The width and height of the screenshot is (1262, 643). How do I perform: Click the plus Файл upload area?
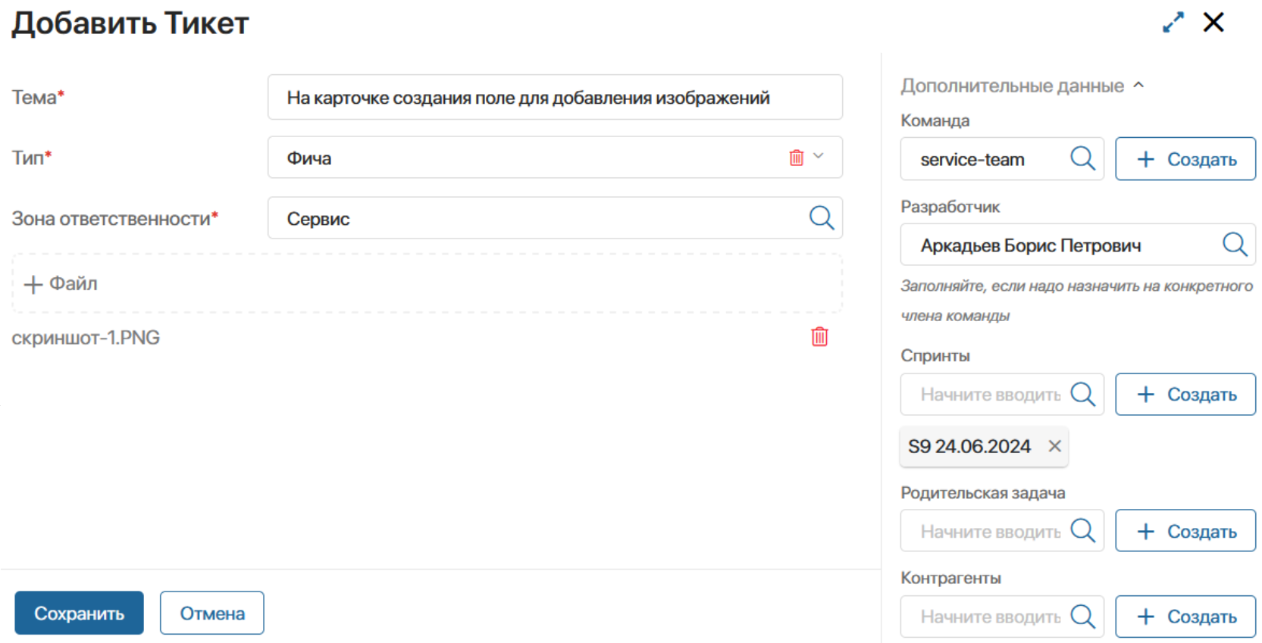tap(427, 284)
